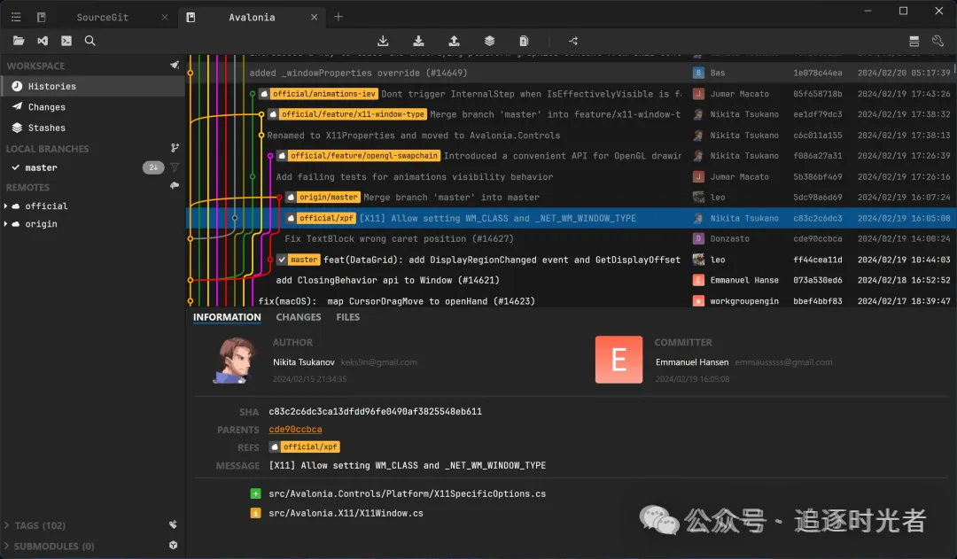This screenshot has width=957, height=559.
Task: Expand the official remote tree node
Action: coord(6,206)
